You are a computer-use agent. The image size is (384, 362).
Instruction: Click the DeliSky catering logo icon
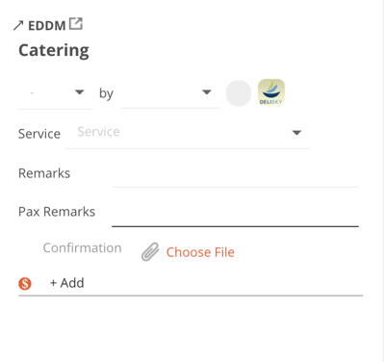[271, 92]
